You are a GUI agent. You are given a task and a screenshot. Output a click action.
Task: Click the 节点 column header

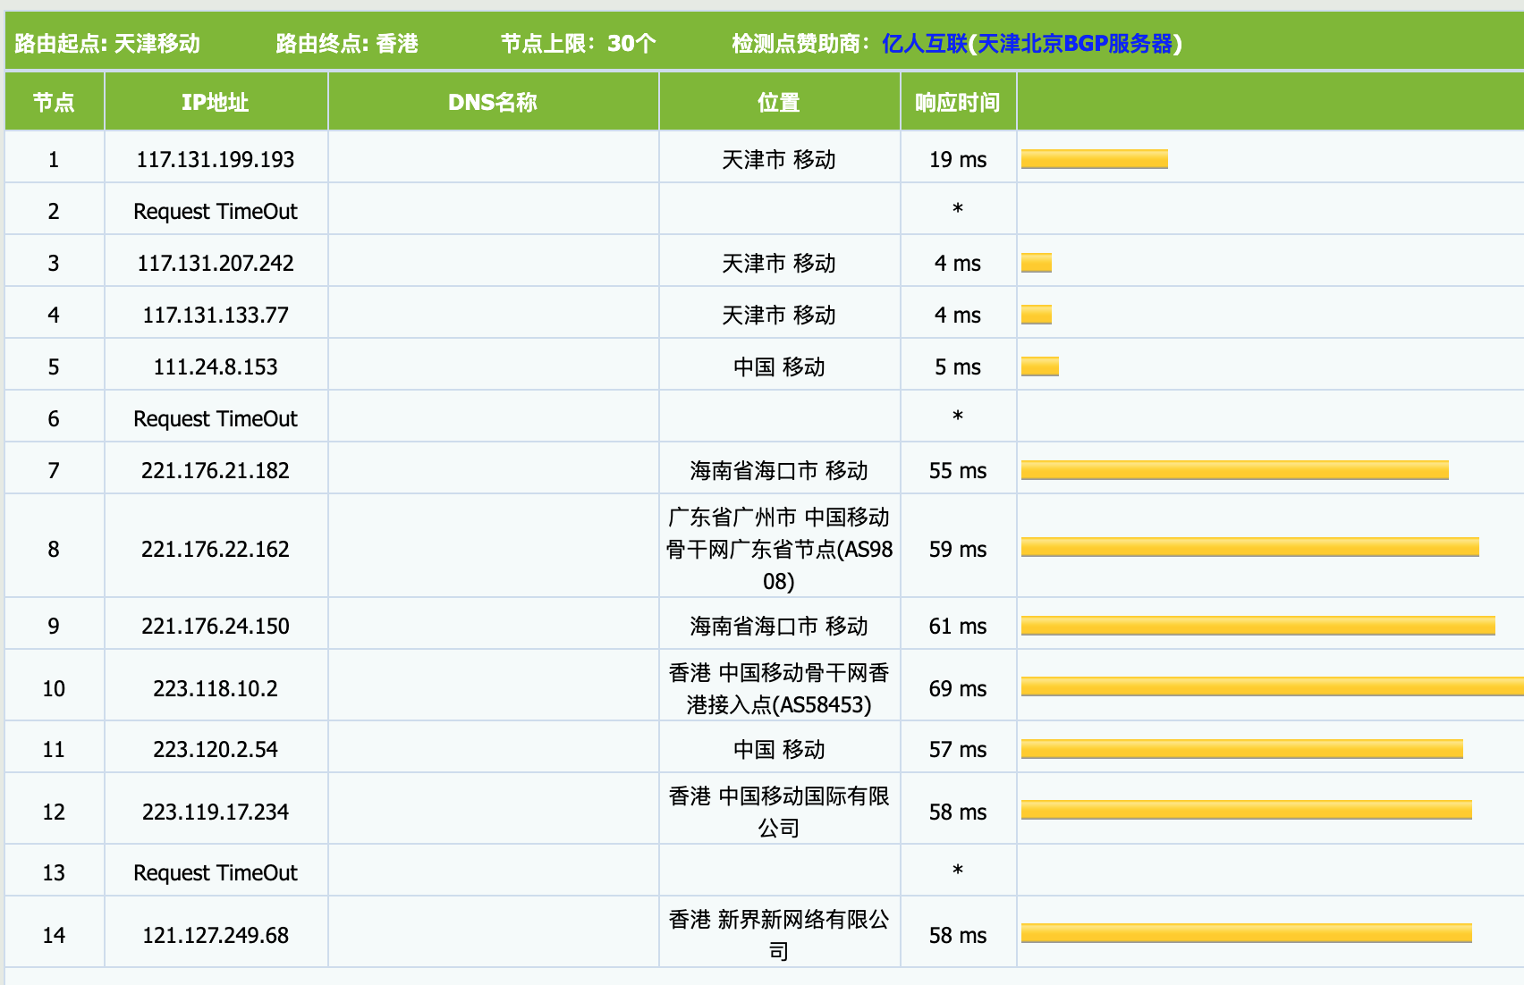click(x=54, y=102)
